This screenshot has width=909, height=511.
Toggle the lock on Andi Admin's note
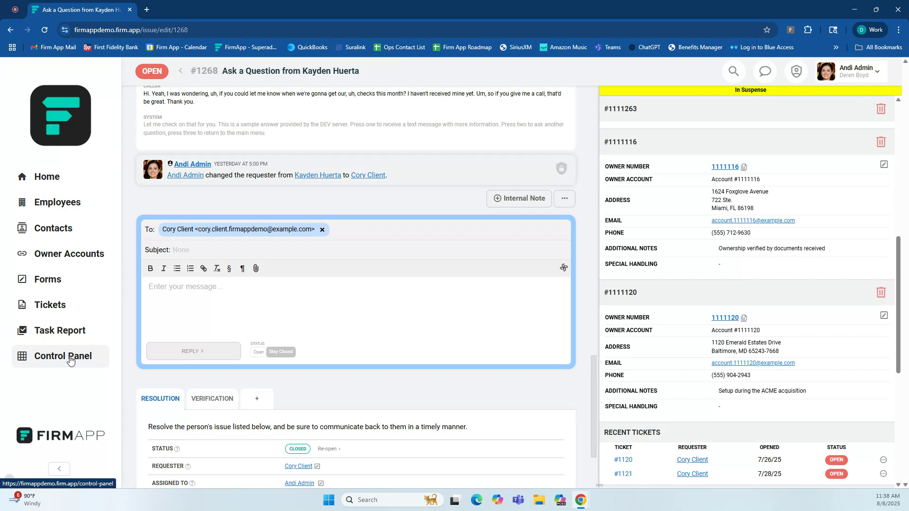[561, 168]
